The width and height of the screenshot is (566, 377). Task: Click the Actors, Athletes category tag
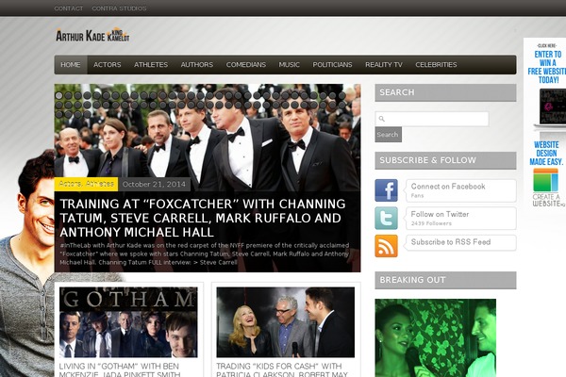pyautogui.click(x=86, y=184)
